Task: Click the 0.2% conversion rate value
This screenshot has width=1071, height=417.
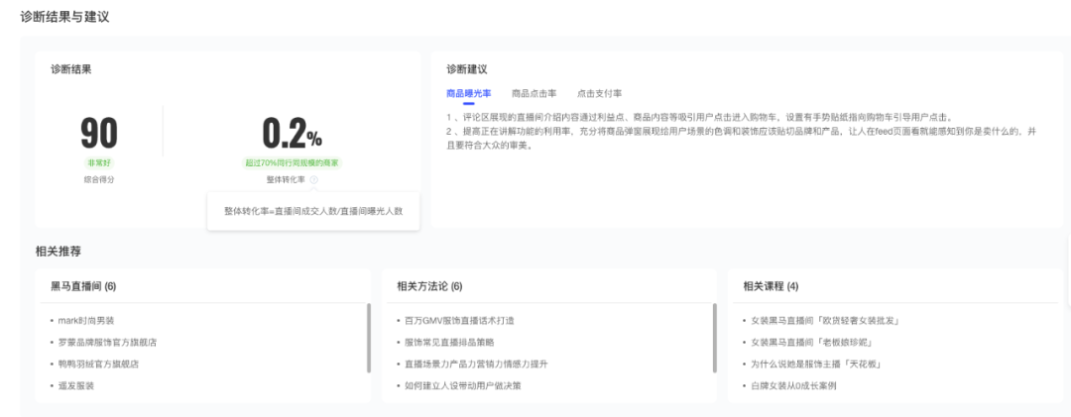Action: (x=293, y=134)
